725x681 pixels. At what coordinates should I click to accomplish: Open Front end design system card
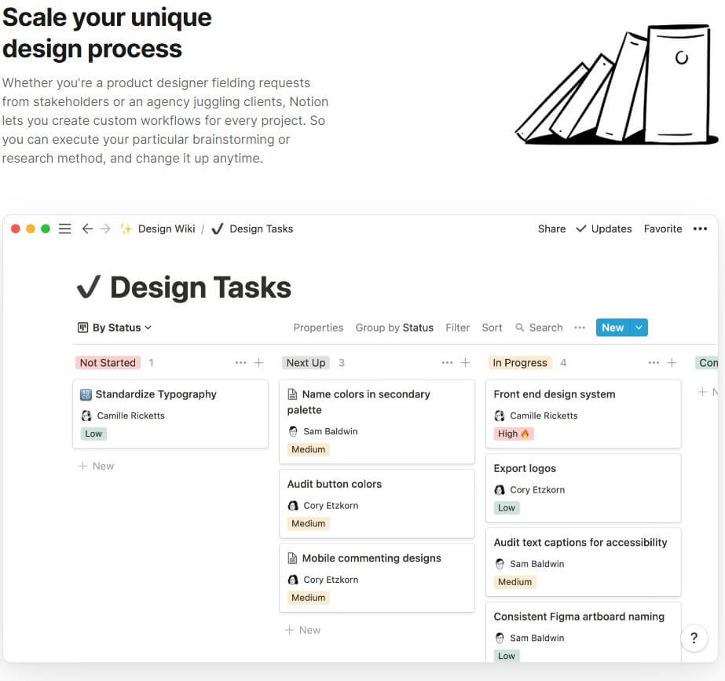(583, 414)
